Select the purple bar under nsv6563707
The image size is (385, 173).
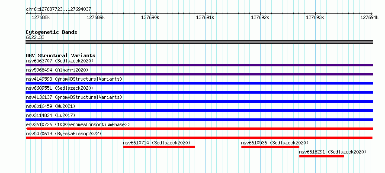pyautogui.click(x=199, y=65)
